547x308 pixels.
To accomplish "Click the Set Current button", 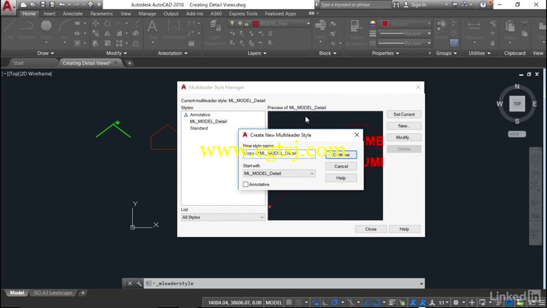I will [404, 114].
